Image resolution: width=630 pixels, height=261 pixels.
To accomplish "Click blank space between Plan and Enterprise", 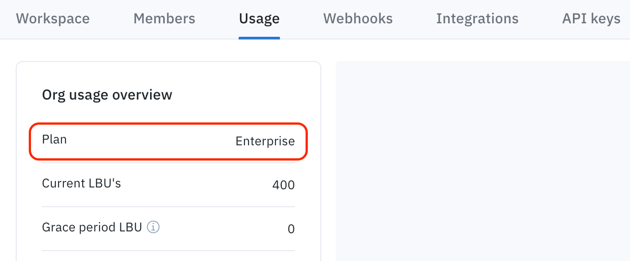I will pyautogui.click(x=151, y=141).
